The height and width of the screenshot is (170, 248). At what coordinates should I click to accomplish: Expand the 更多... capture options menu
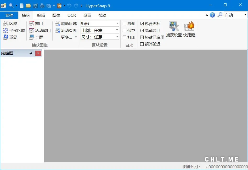click(69, 37)
